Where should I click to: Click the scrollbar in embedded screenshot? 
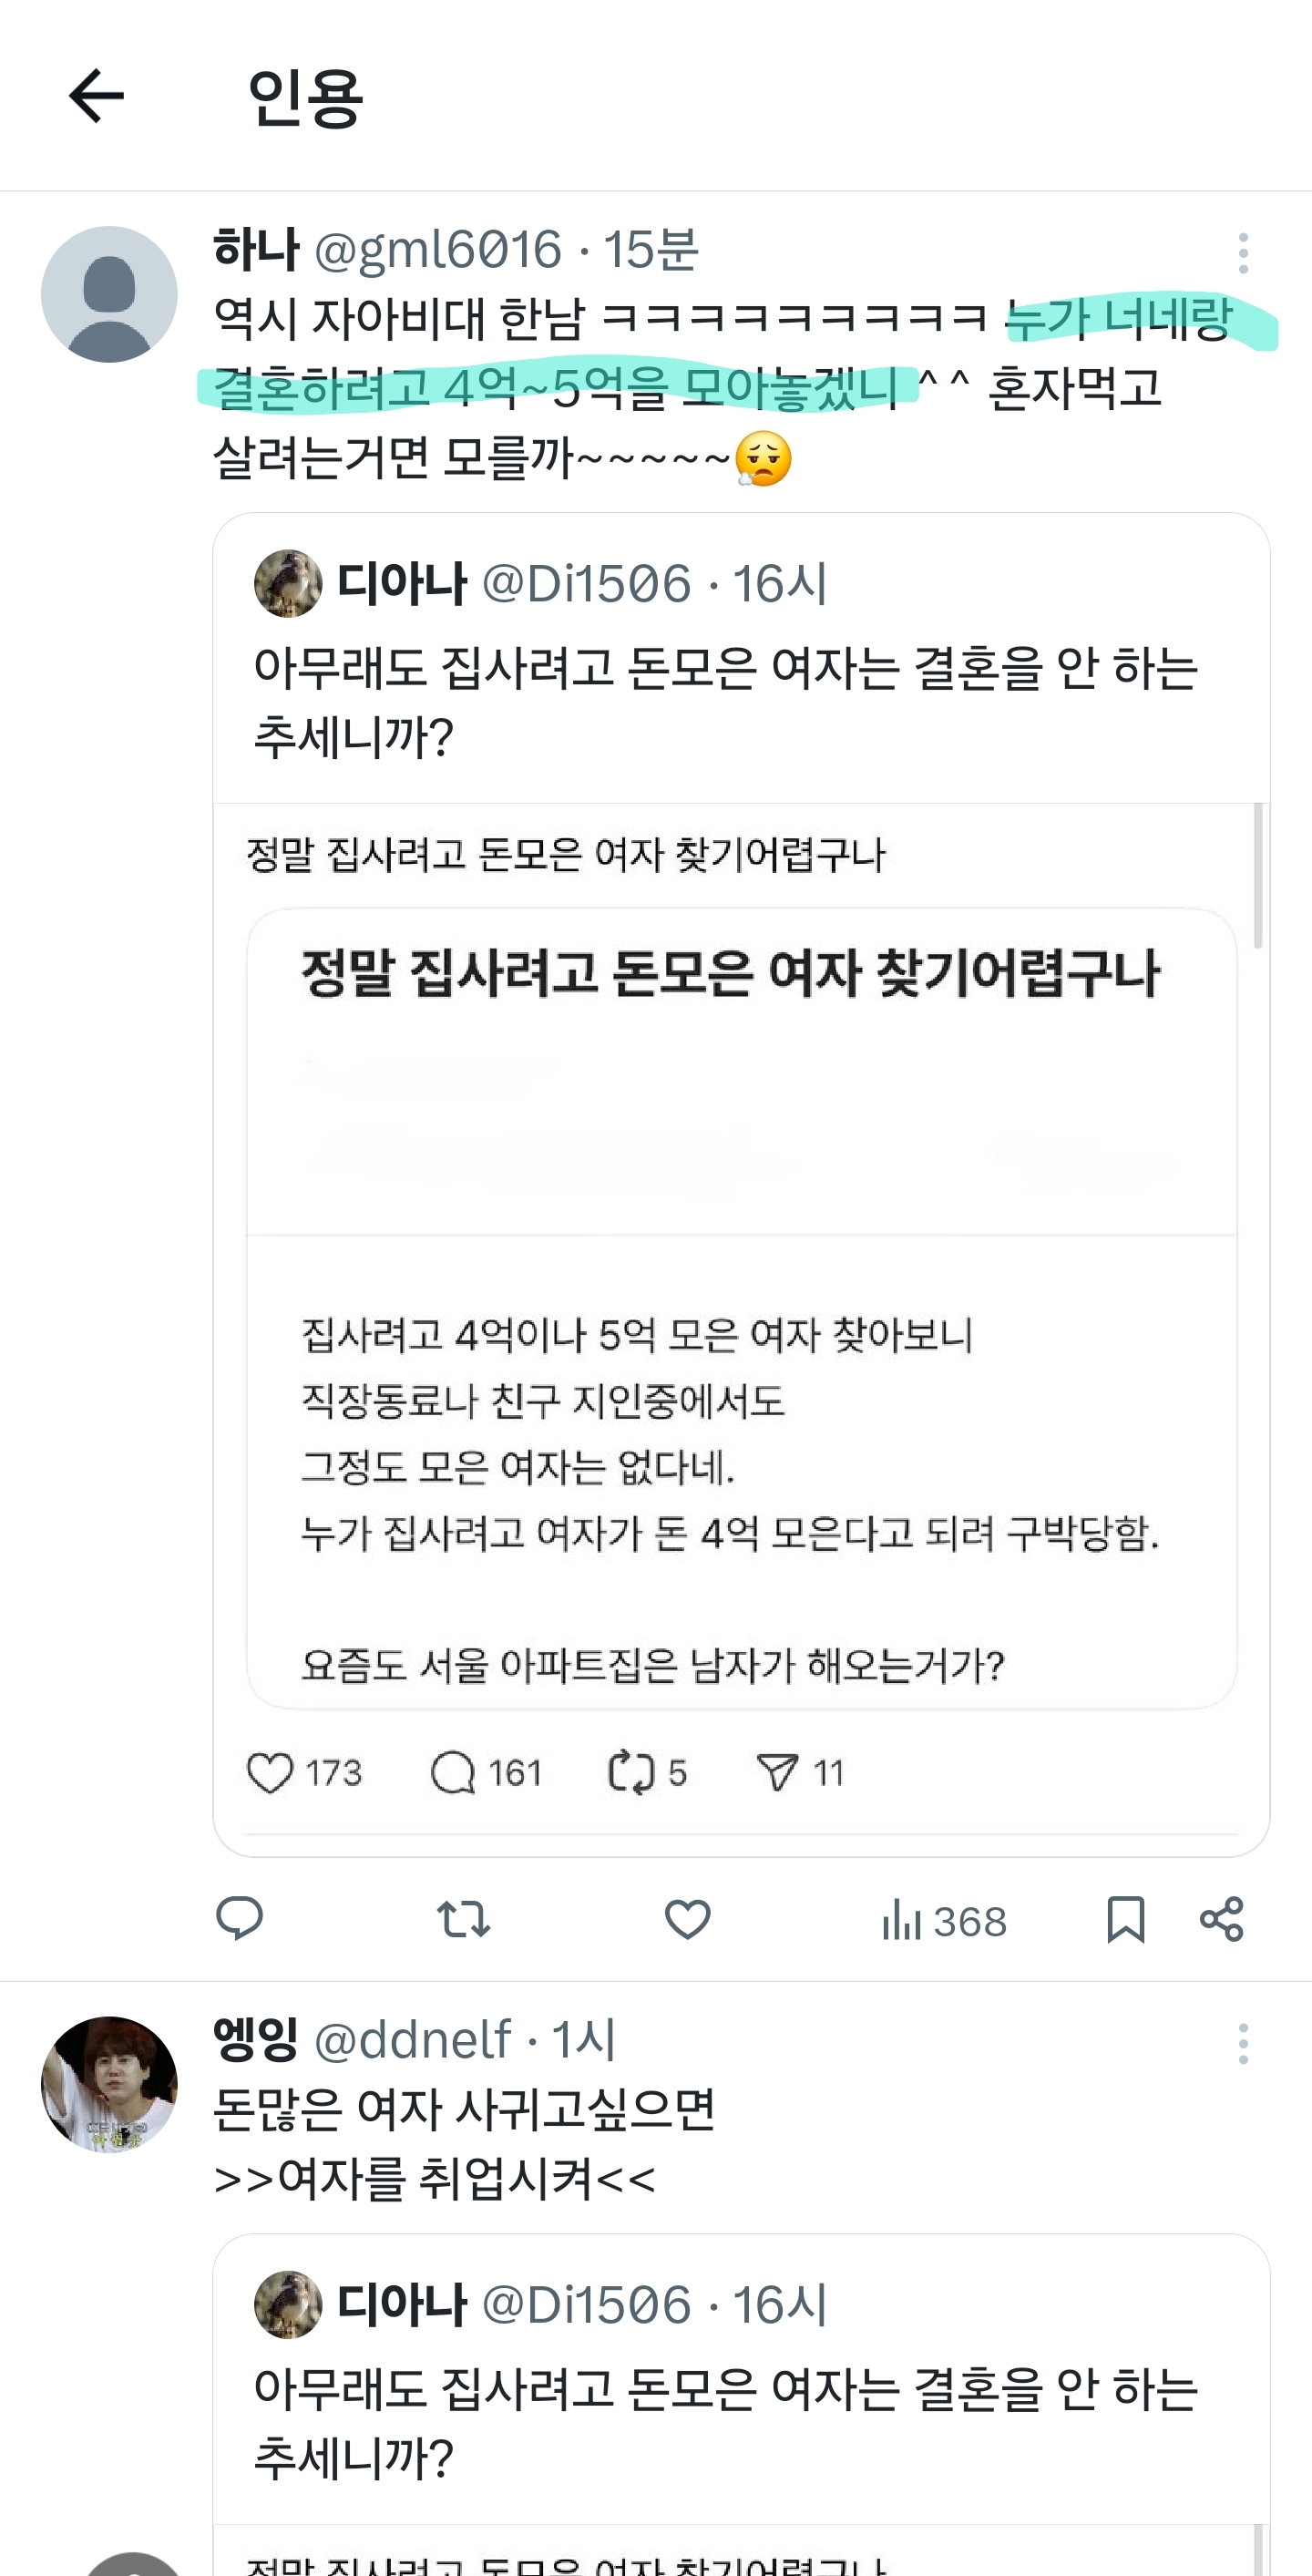click(x=1257, y=876)
